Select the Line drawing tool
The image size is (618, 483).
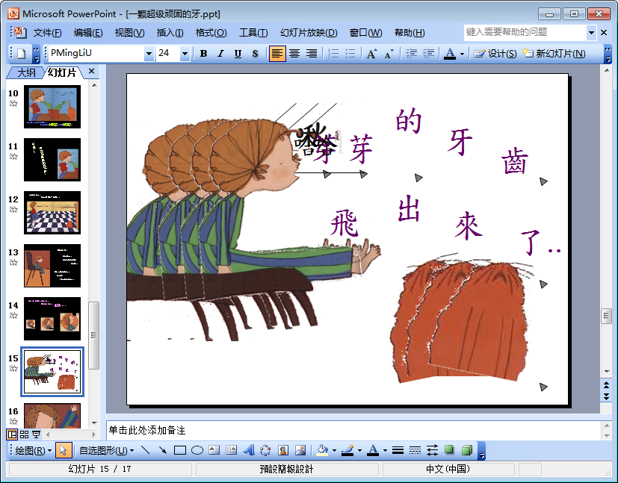point(146,450)
